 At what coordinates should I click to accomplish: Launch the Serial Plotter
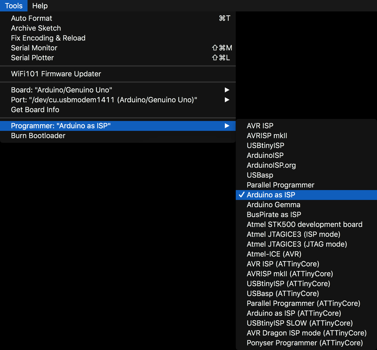(x=32, y=58)
